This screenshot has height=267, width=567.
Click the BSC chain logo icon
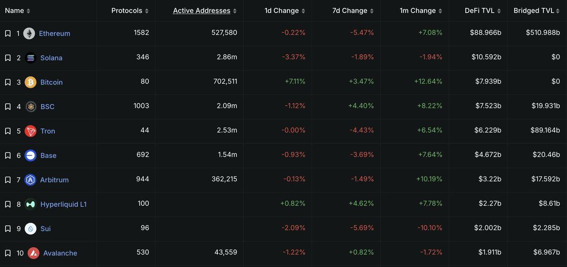31,107
